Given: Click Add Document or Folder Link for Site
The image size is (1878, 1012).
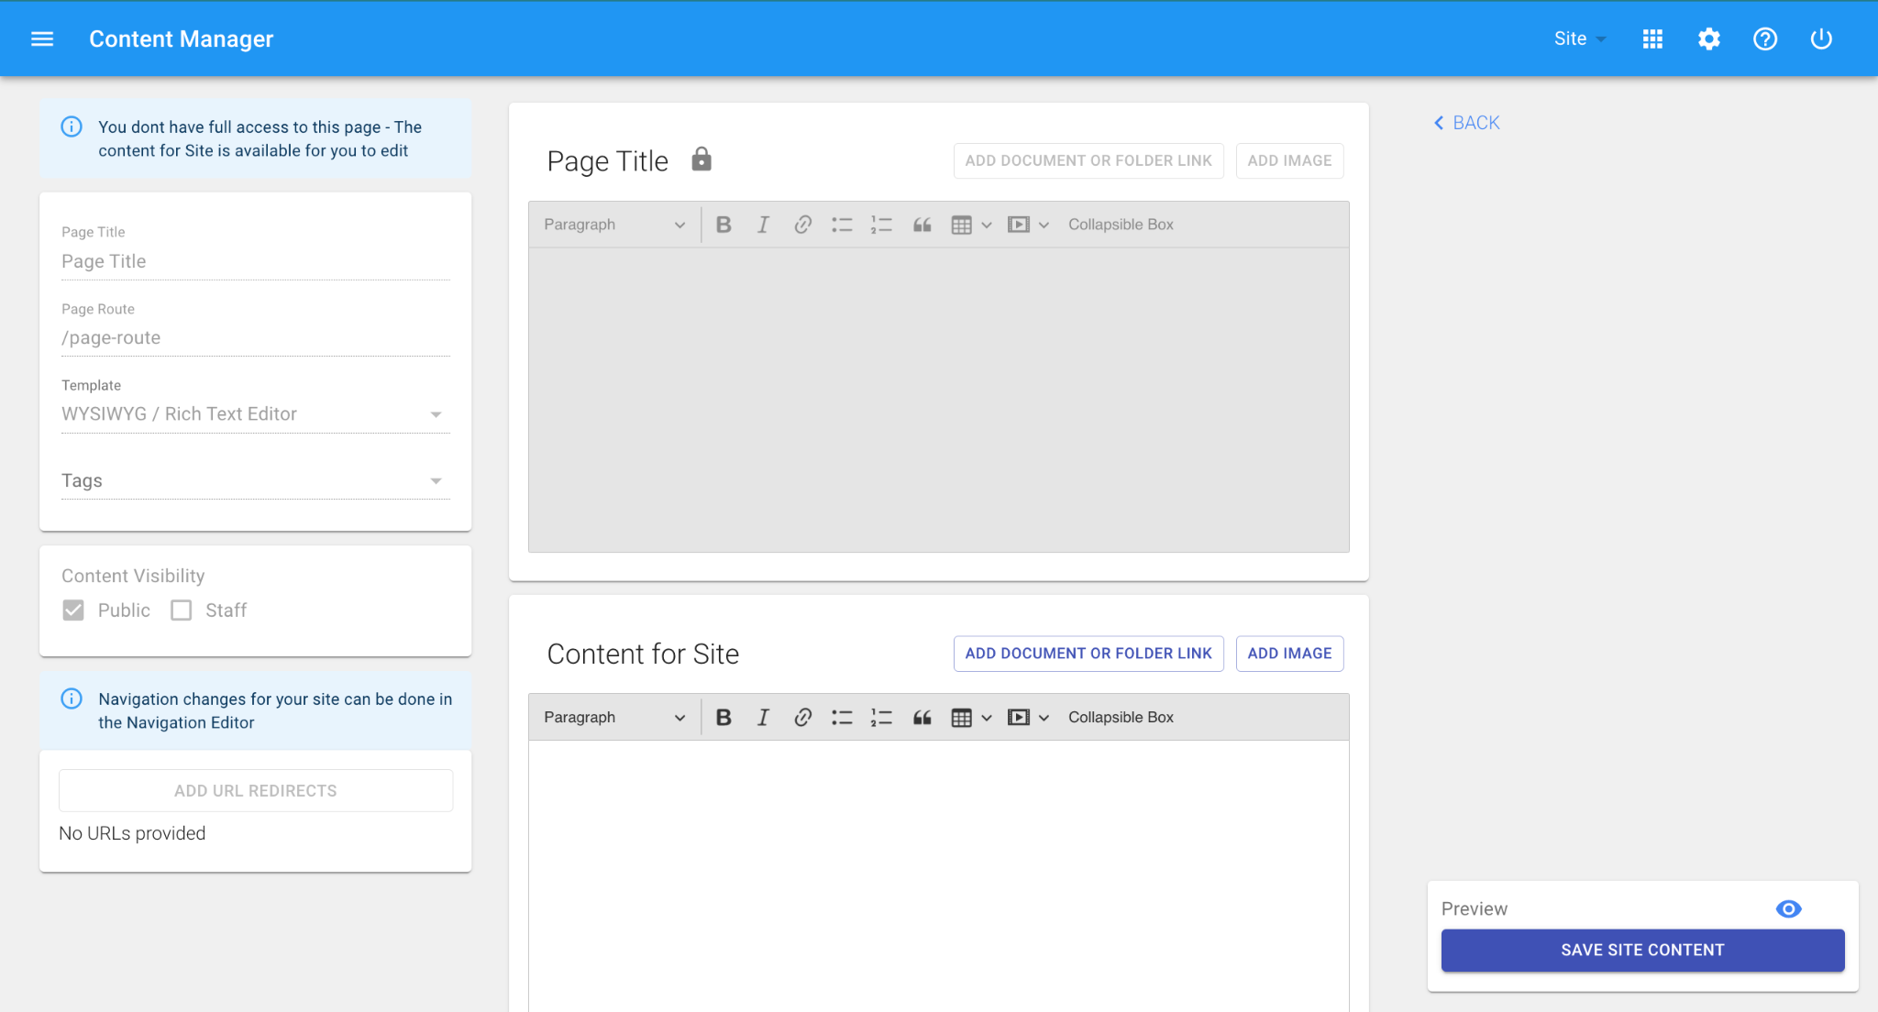Looking at the screenshot, I should pyautogui.click(x=1088, y=654).
